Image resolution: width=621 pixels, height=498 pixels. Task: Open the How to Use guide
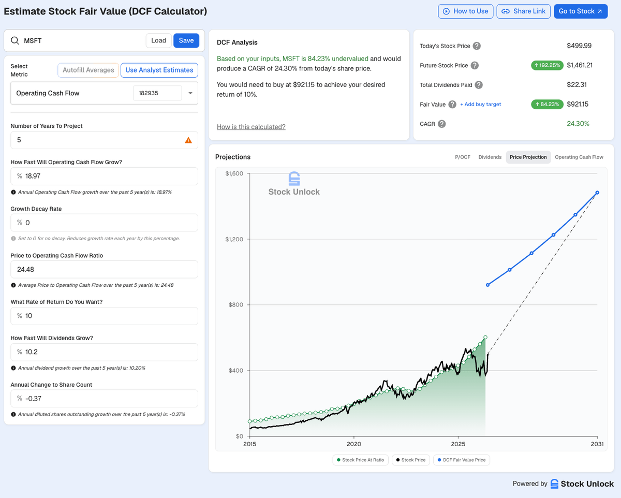tap(466, 11)
